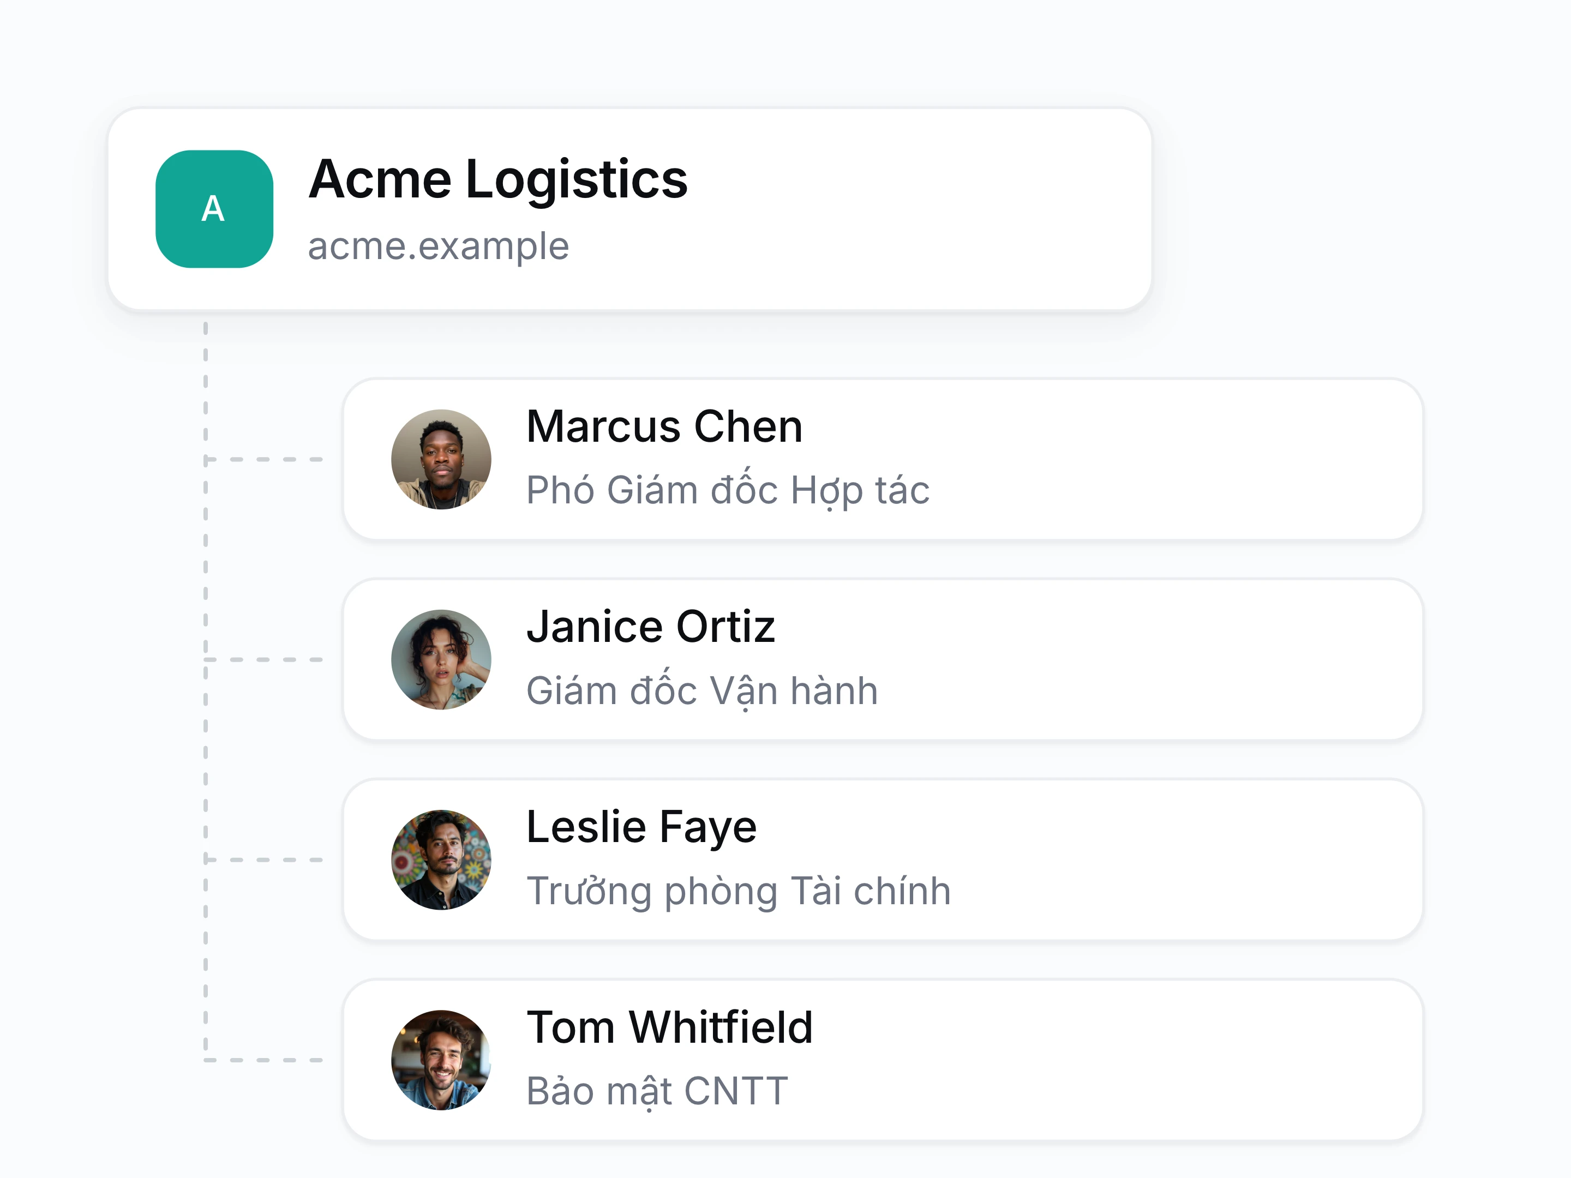The image size is (1571, 1178).
Task: Open the Janice Ortiz contact card
Action: (883, 660)
